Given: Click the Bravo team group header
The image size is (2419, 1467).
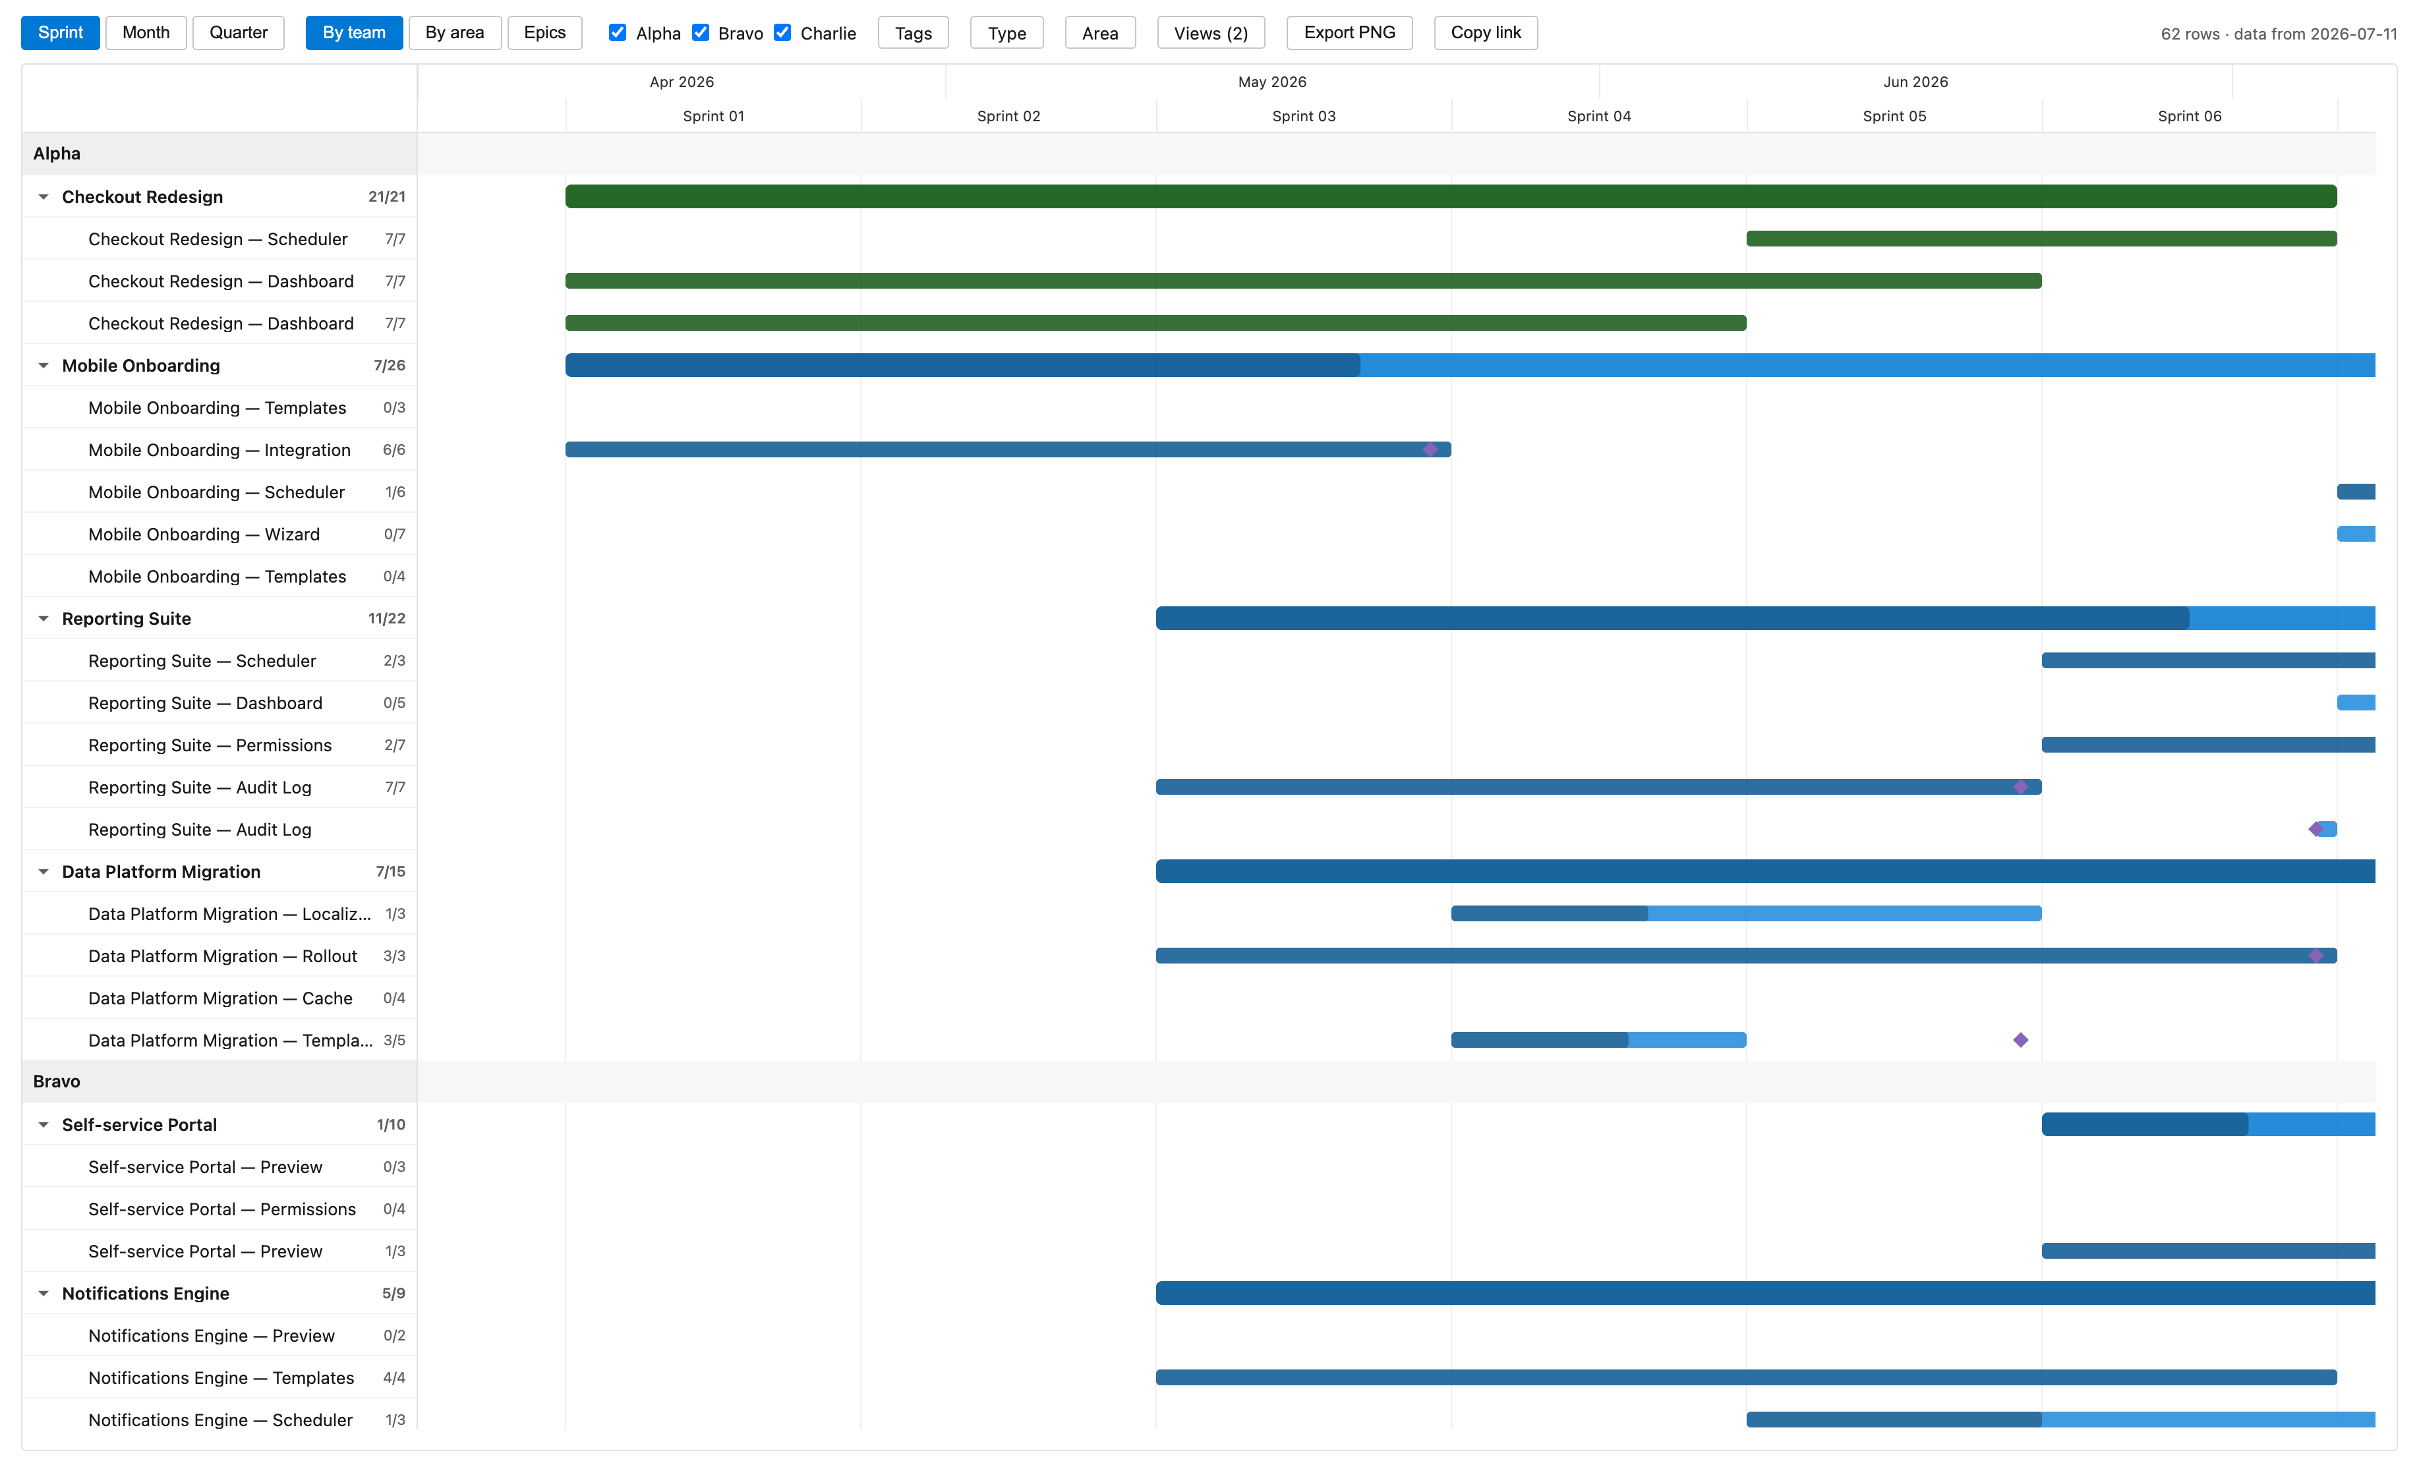Looking at the screenshot, I should point(219,1081).
